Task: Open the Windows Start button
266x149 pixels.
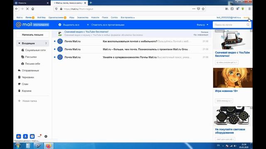Action: coord(17,146)
